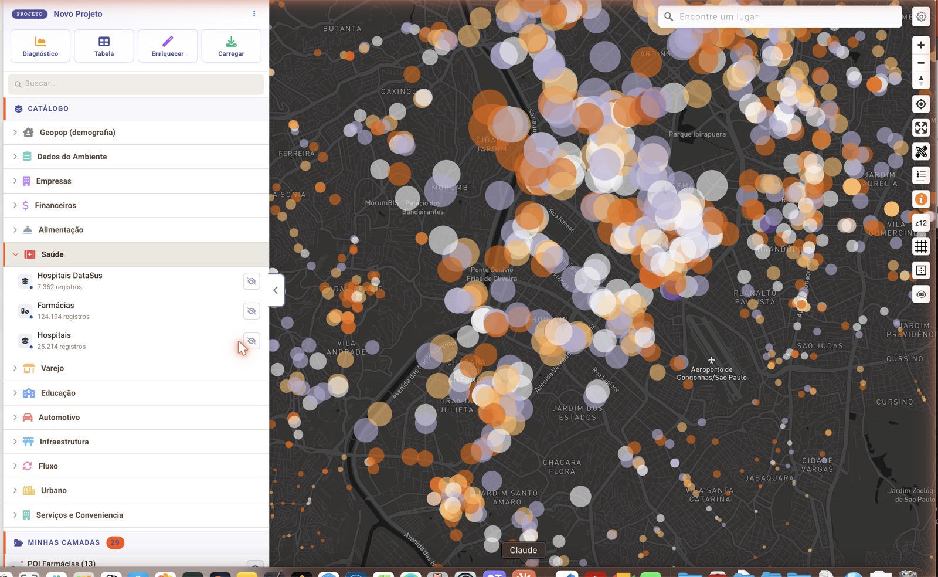Click the Carregar download icon
The height and width of the screenshot is (577, 938).
click(x=231, y=42)
